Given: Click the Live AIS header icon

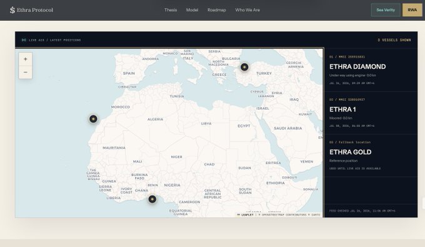Looking at the screenshot, I should click(x=24, y=40).
